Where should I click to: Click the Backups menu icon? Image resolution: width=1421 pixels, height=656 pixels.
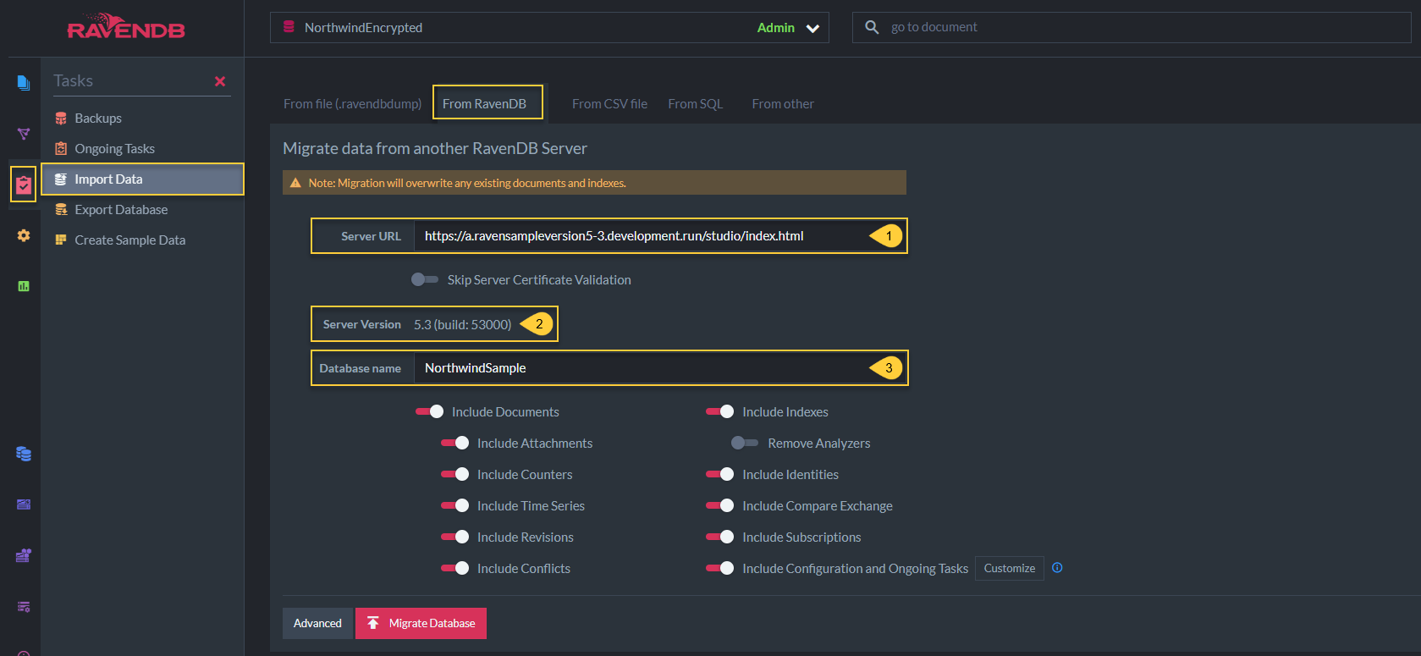coord(61,119)
